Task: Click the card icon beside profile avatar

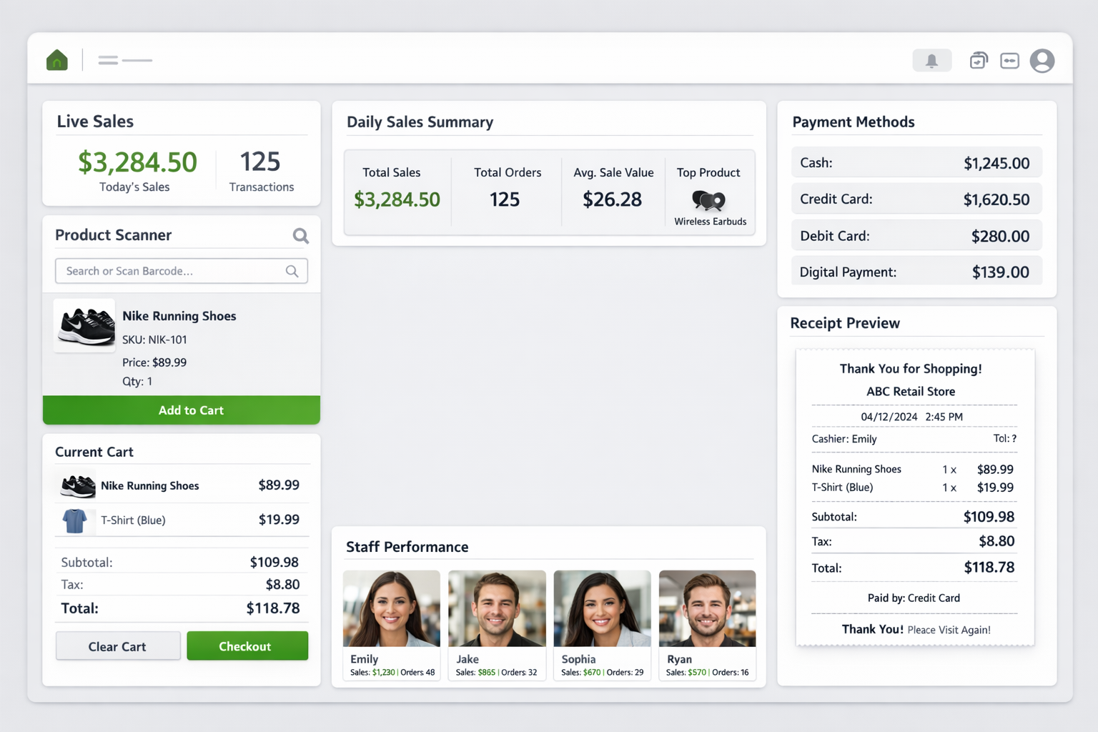Action: point(1009,61)
